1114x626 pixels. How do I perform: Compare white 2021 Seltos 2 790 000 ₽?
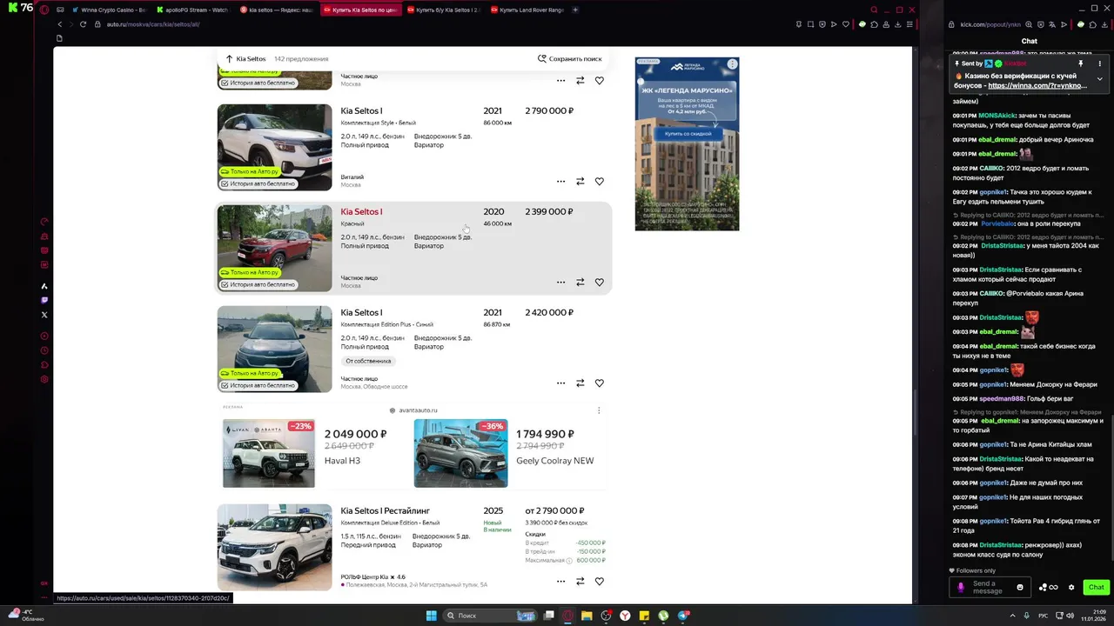(580, 182)
